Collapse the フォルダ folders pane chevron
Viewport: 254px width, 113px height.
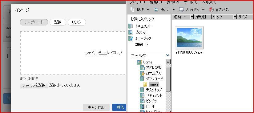(x=168, y=55)
